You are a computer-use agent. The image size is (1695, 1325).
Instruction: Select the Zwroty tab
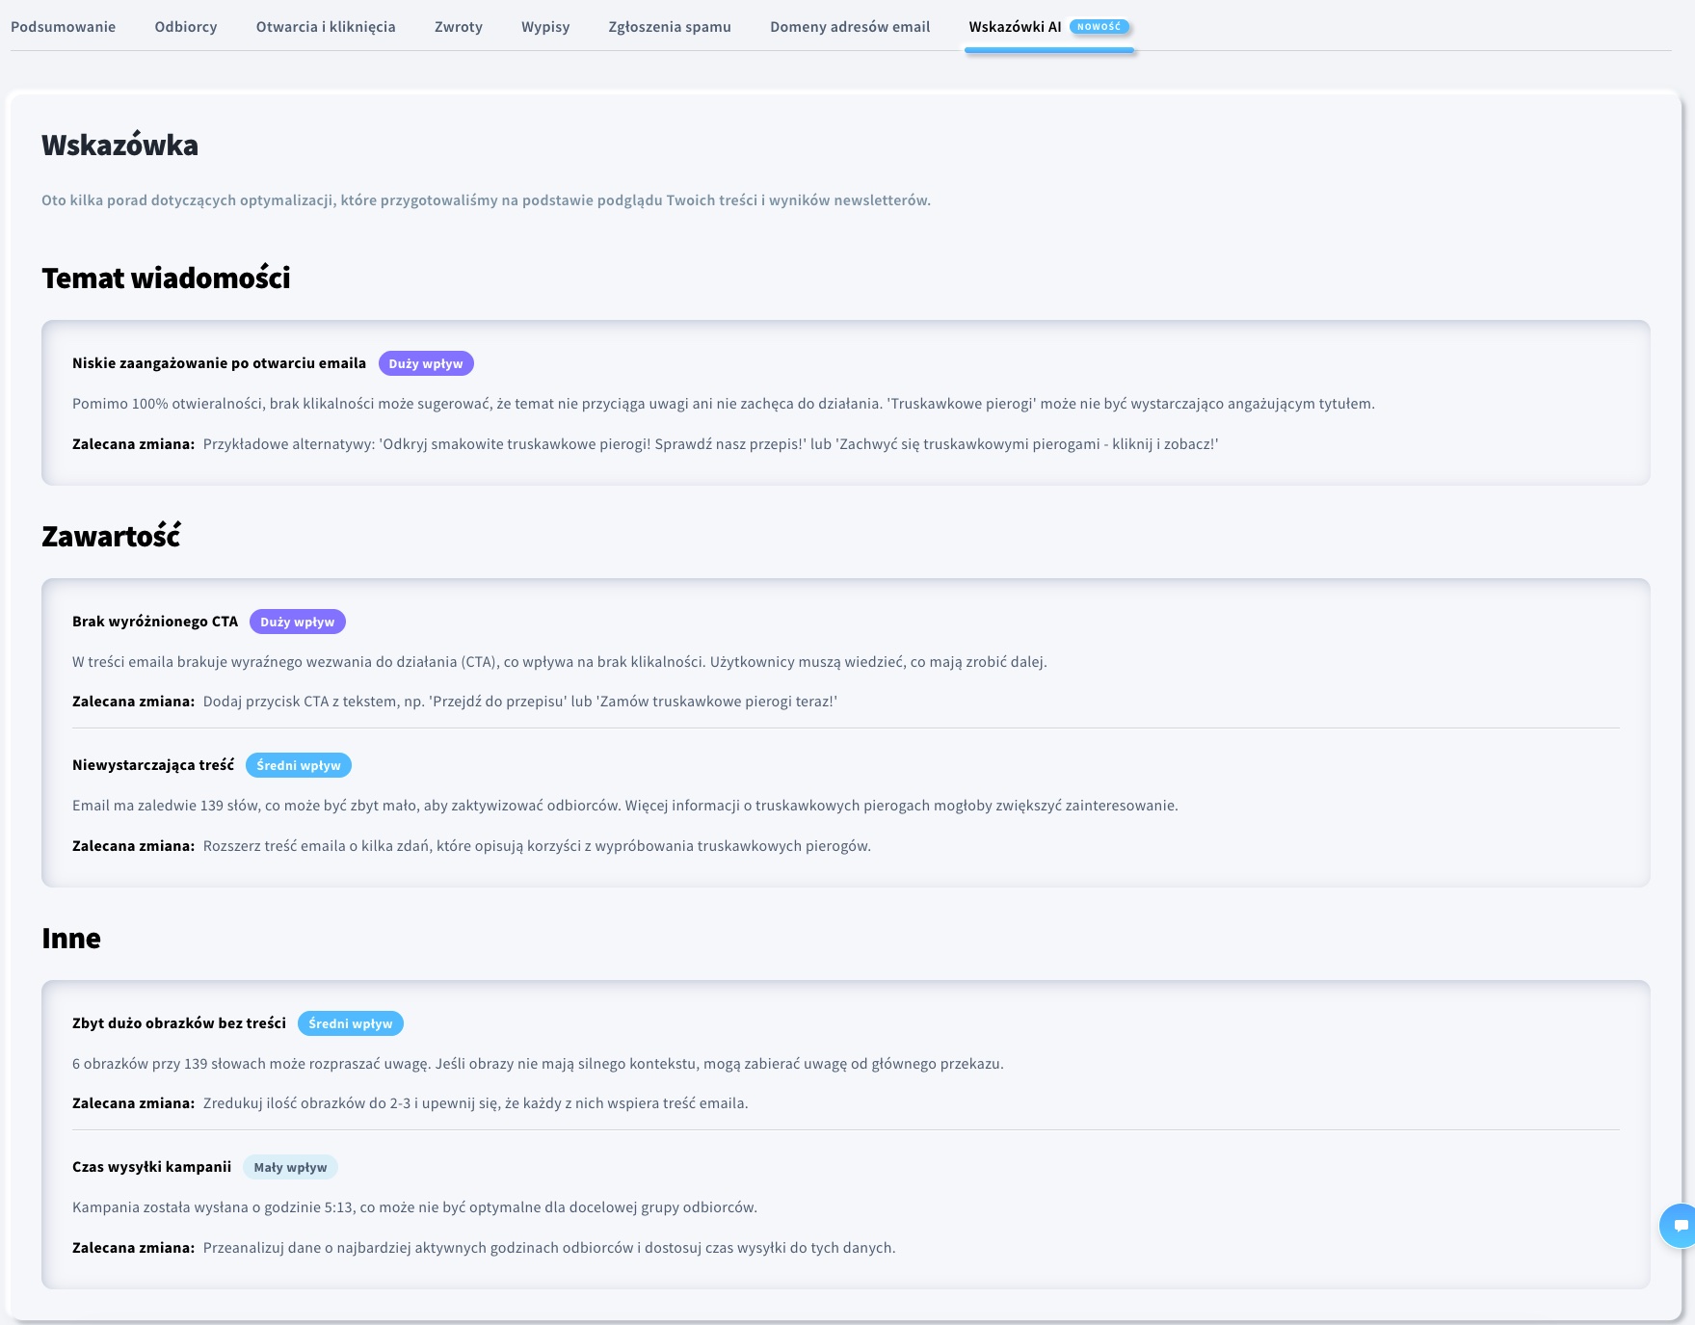[x=459, y=27]
